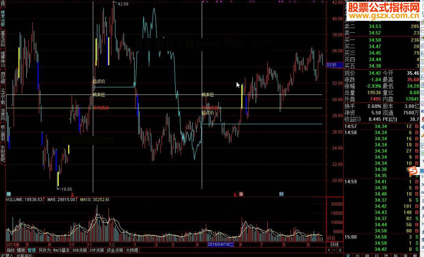Open the 同花顺 side tab
424x257 pixels.
click(x=3, y=78)
